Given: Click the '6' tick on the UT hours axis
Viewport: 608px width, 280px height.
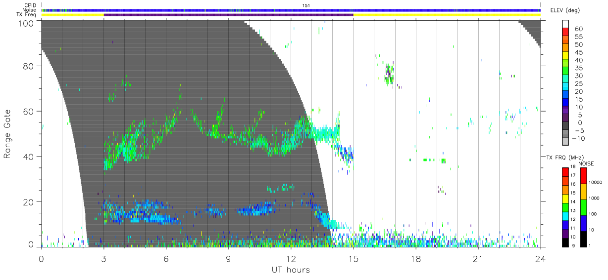Looking at the screenshot, I should [166, 258].
